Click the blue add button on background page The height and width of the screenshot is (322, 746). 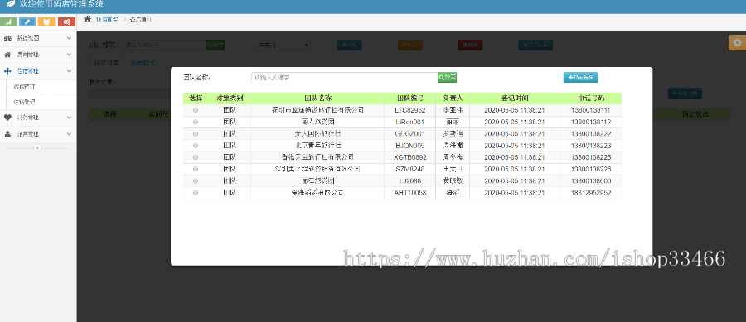[350, 46]
